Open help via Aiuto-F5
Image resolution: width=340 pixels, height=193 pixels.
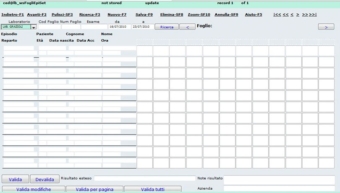click(253, 15)
